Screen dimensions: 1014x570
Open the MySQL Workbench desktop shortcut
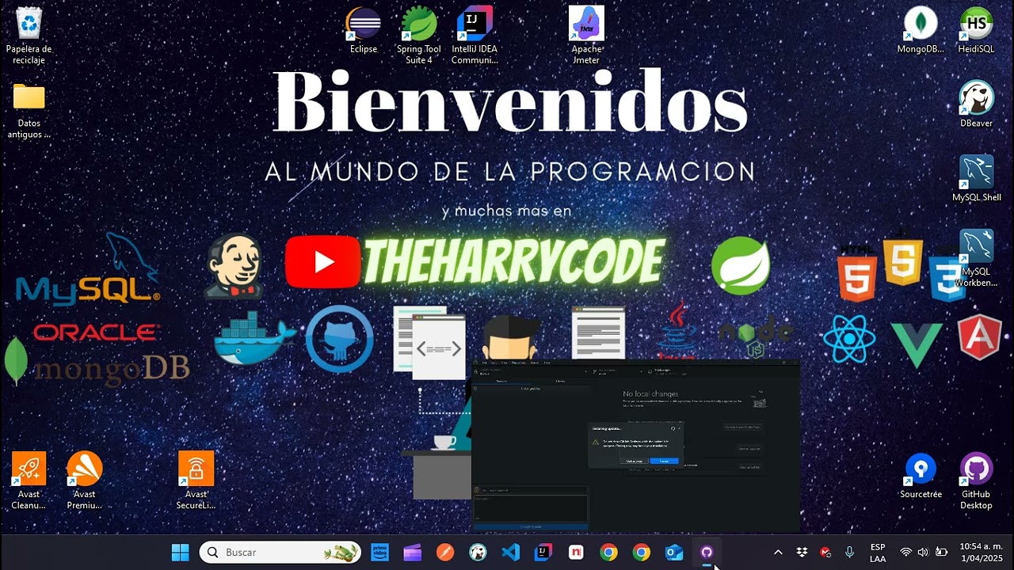[976, 258]
